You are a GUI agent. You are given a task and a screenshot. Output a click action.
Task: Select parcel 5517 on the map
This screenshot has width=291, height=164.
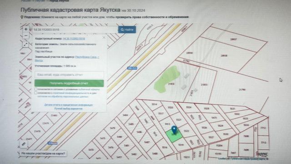(x=161, y=113)
